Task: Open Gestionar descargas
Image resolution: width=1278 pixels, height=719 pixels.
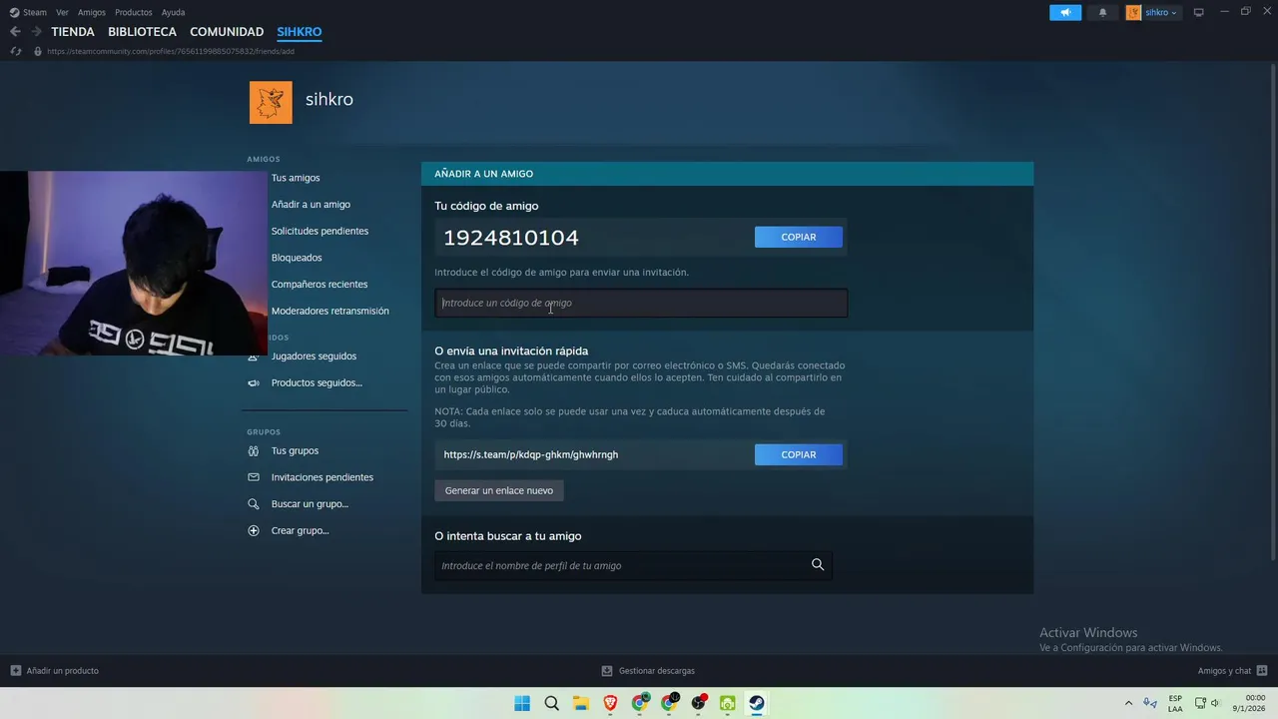Action: pyautogui.click(x=648, y=671)
